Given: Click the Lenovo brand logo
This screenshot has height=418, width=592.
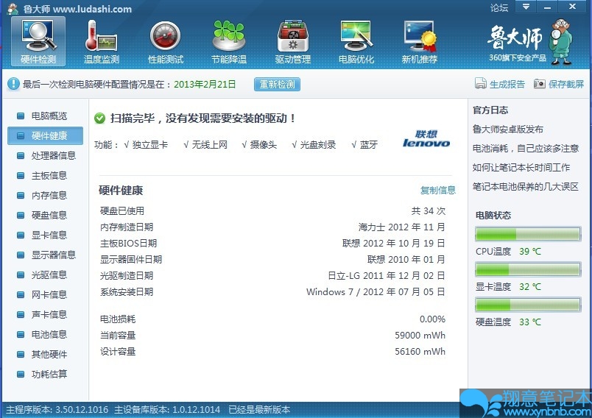Looking at the screenshot, I should tap(426, 139).
